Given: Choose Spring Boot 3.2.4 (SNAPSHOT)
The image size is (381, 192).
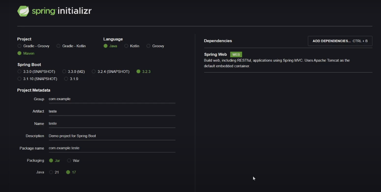Looking at the screenshot, I should click(110, 72).
